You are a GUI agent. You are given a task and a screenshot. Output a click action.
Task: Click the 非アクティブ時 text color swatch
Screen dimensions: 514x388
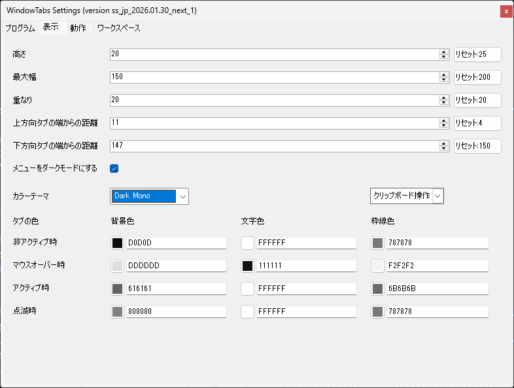click(247, 243)
